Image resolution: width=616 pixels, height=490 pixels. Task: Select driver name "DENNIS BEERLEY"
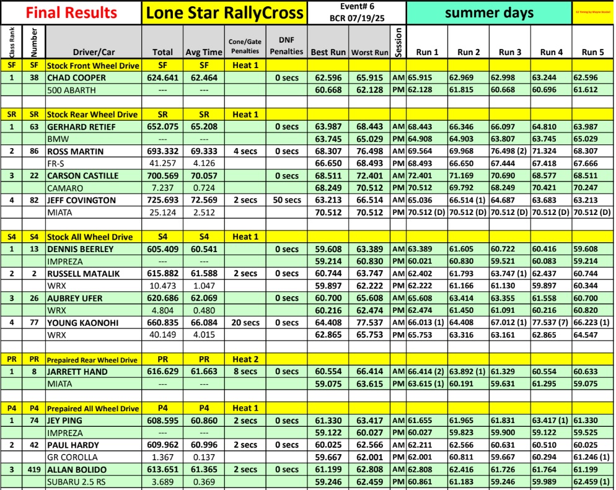coord(80,249)
